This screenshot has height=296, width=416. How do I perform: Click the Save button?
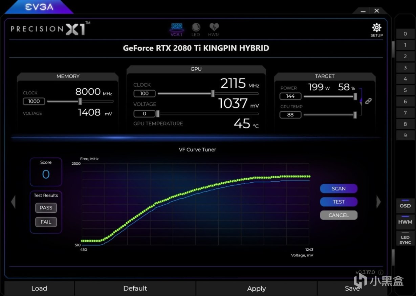pyautogui.click(x=352, y=288)
